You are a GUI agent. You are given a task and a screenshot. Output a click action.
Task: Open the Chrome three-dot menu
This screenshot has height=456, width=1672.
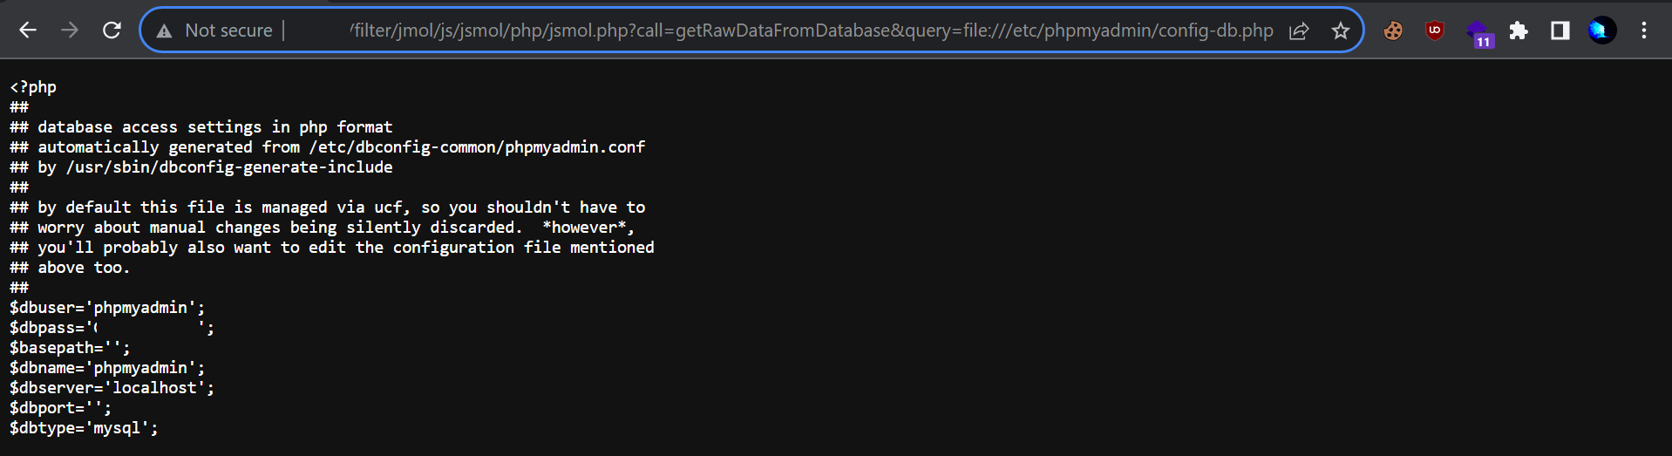pos(1644,31)
